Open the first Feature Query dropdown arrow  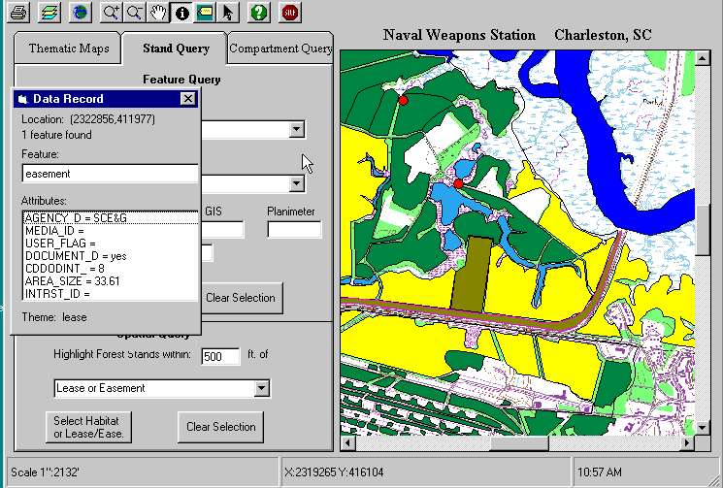(297, 129)
